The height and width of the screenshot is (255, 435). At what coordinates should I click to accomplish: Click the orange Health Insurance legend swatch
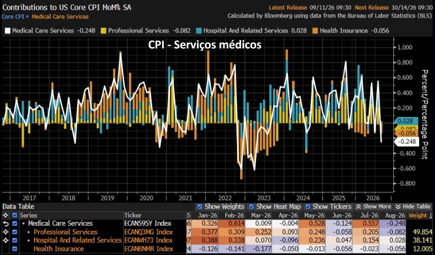315,31
